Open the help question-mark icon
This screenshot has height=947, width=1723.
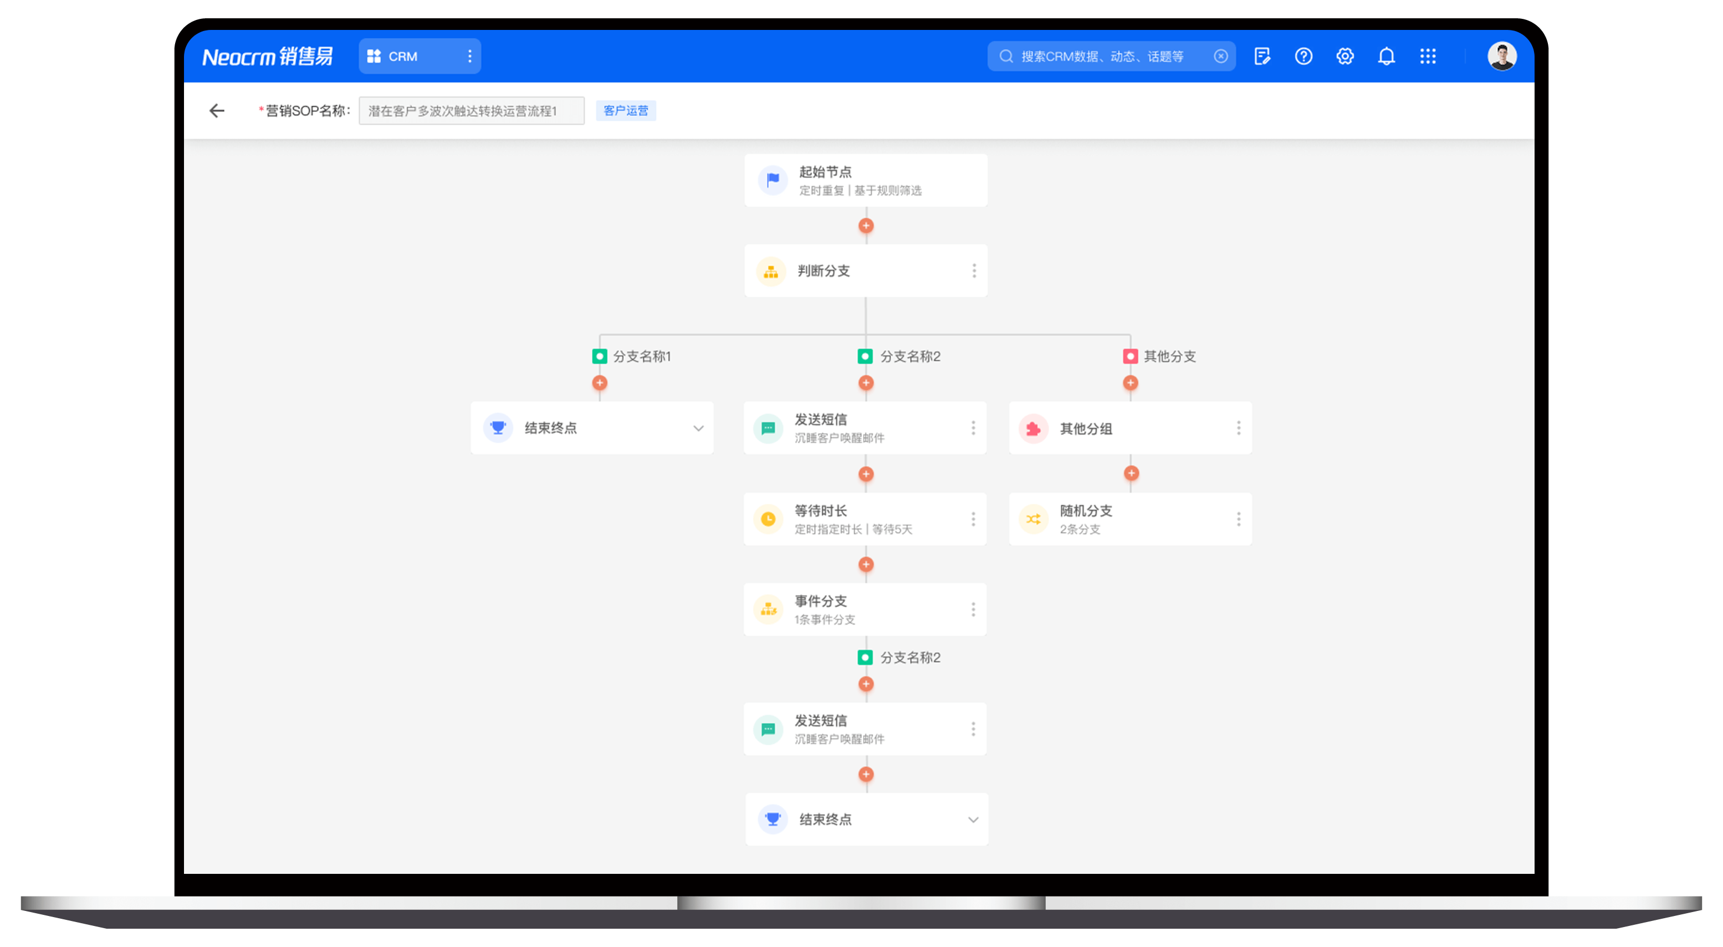[x=1303, y=56]
